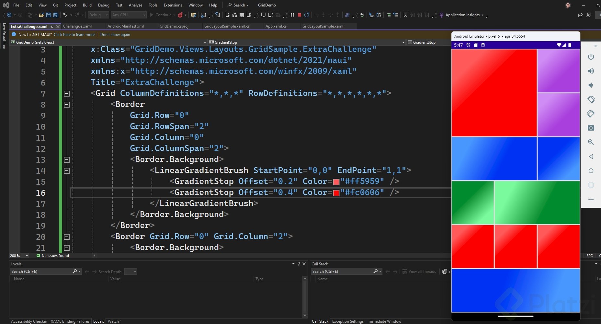Switch to the GridLayoutSample.xaml.cs tab
Screen dimensions: 601x324
227,26
